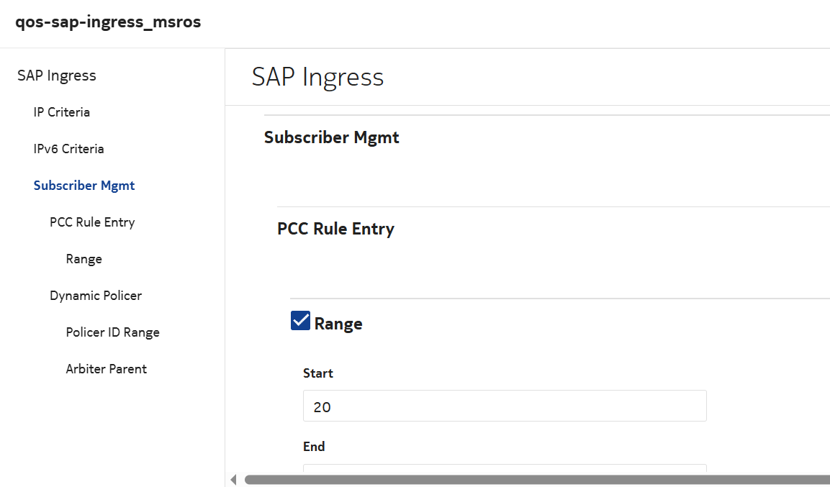Jump to PCC Rule Entry in sidebar
The image size is (830, 487).
point(92,222)
